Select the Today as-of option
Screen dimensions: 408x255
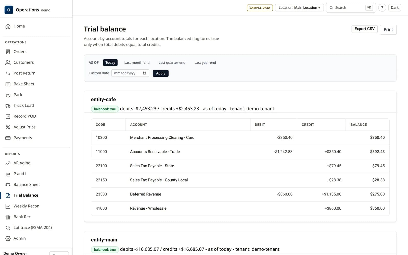[x=110, y=62]
